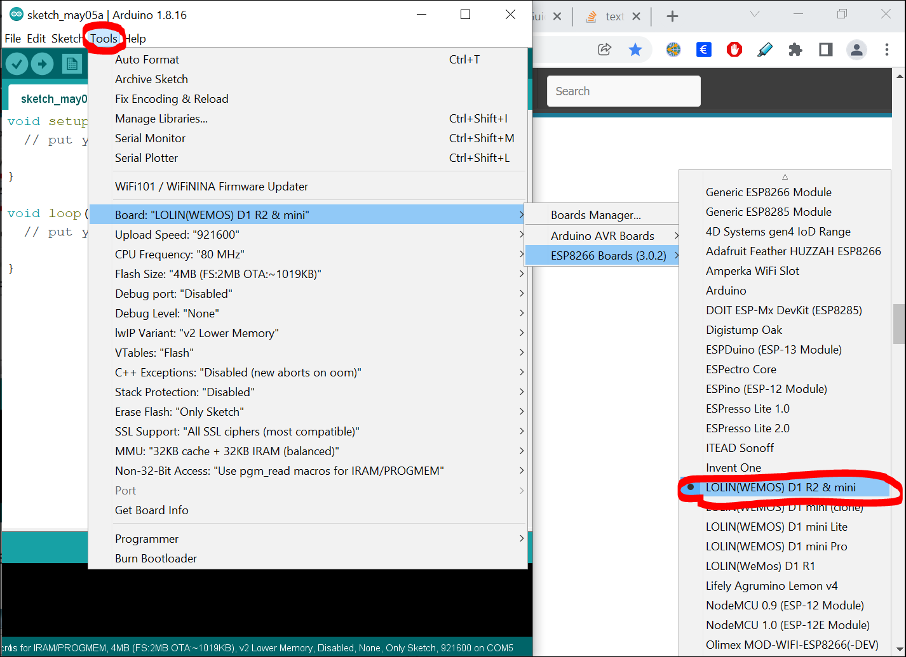The image size is (906, 657).
Task: Toggle the Chrome side panel icon
Action: click(x=825, y=50)
